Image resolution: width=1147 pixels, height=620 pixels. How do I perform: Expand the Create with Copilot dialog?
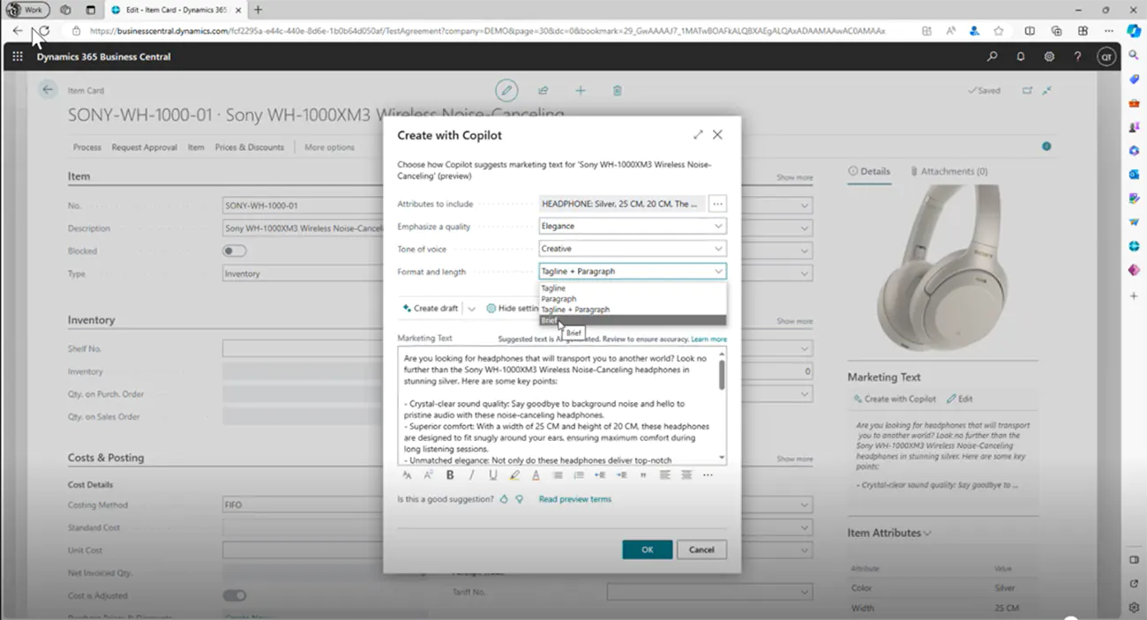tap(698, 135)
